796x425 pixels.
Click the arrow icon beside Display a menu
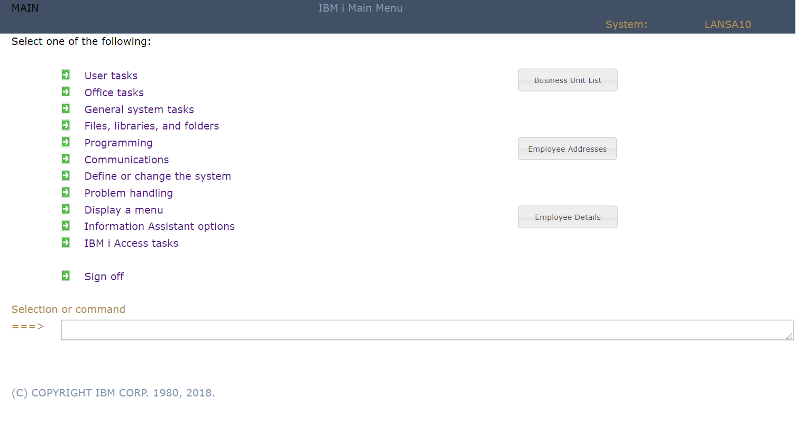tap(66, 209)
